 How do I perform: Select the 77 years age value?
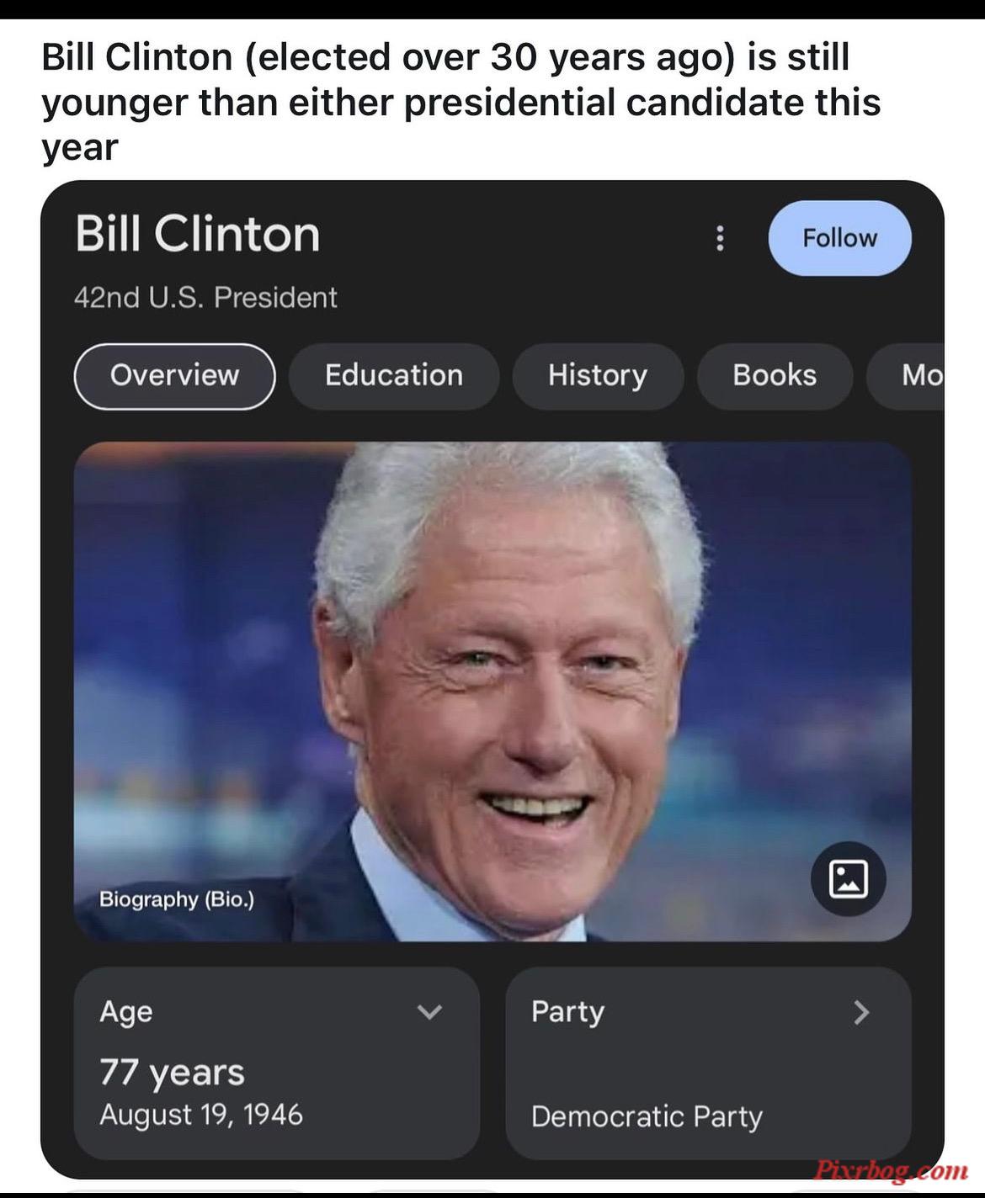tap(173, 1073)
